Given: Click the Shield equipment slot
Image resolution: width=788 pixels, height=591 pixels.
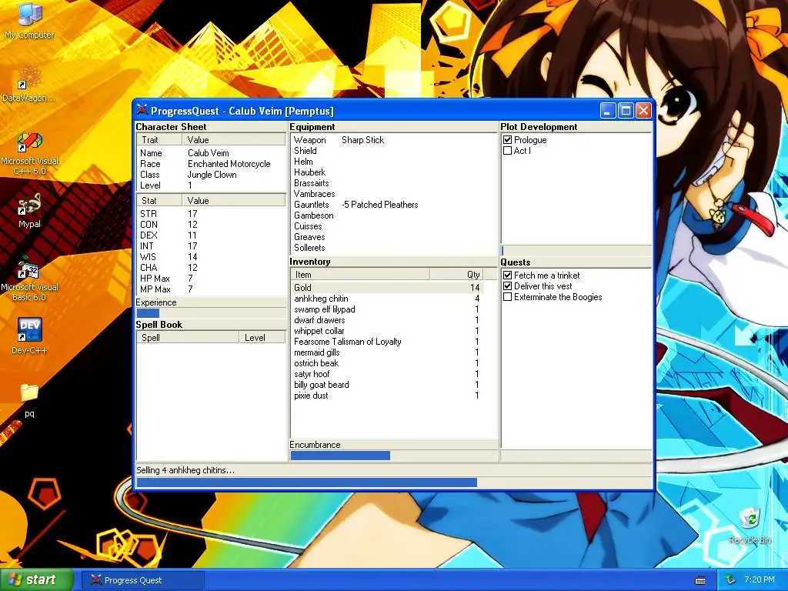Looking at the screenshot, I should [x=393, y=151].
